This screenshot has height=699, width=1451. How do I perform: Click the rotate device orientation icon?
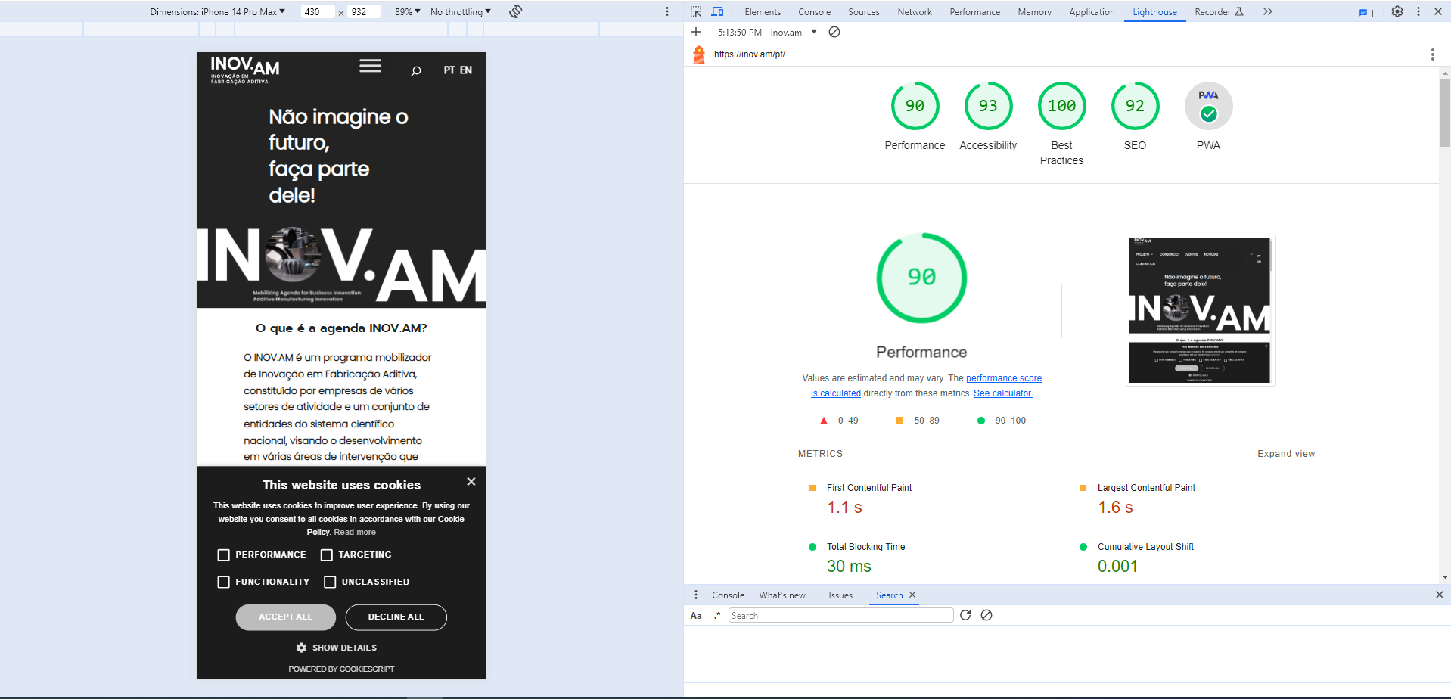pos(516,11)
